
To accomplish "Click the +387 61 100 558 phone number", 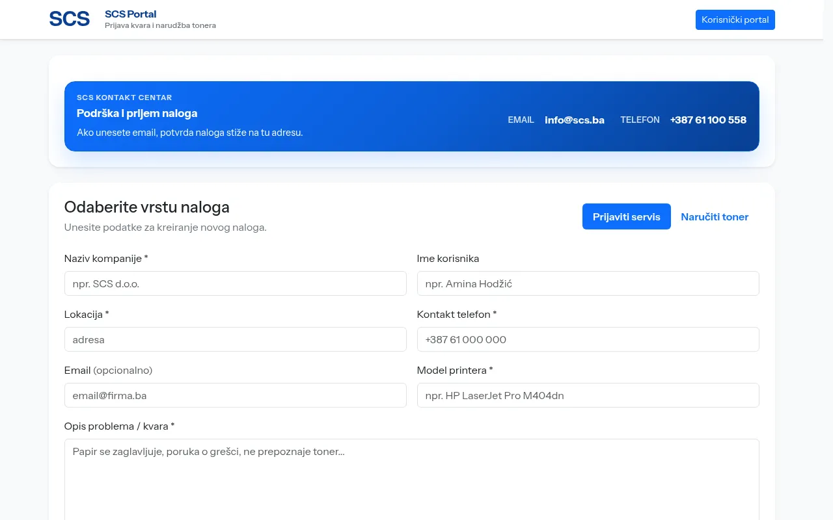I will [x=708, y=120].
